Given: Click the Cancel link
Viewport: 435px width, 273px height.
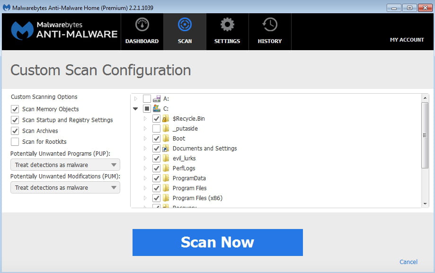Looking at the screenshot, I should 408,262.
